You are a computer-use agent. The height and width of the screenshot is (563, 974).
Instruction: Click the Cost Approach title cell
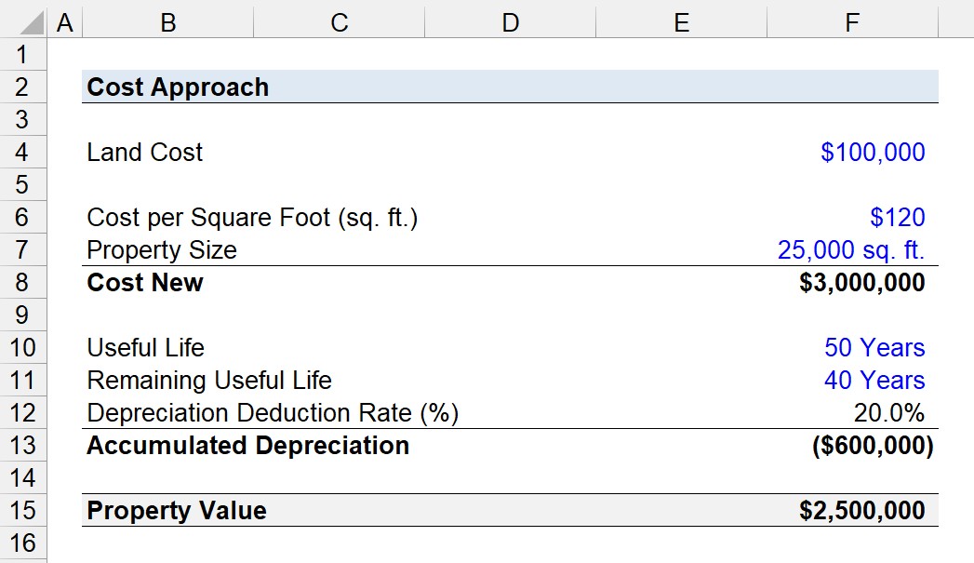(x=510, y=87)
